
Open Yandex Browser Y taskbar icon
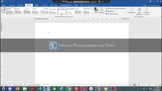[x=91, y=89]
